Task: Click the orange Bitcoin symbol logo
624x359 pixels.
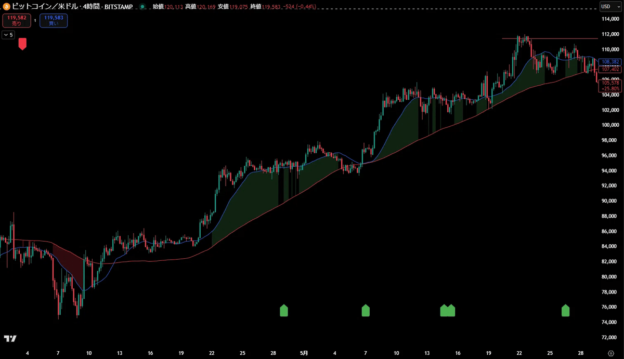Action: tap(6, 7)
